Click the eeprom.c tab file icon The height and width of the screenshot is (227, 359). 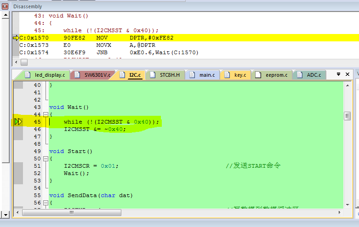(x=258, y=75)
